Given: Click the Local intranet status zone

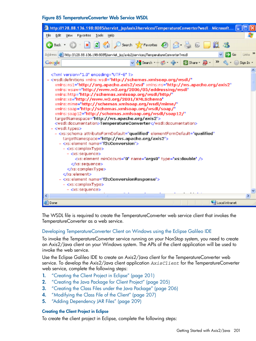Looking at the screenshot, I should click(x=224, y=203).
